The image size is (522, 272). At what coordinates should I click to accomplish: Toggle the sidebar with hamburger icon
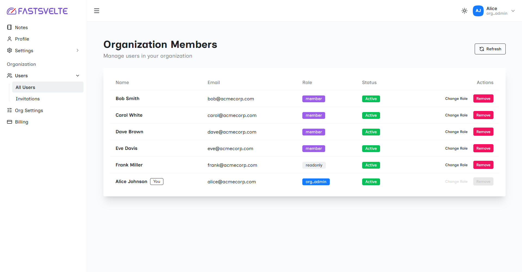[97, 11]
